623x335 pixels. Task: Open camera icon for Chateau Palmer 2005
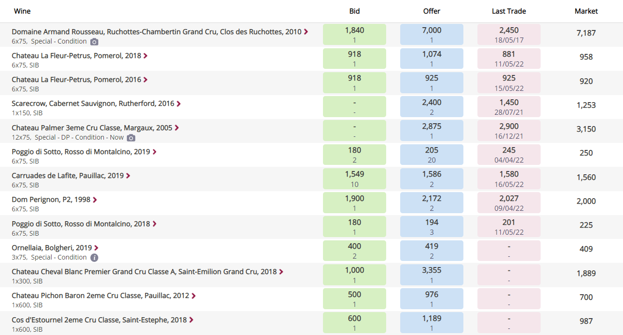pos(131,138)
